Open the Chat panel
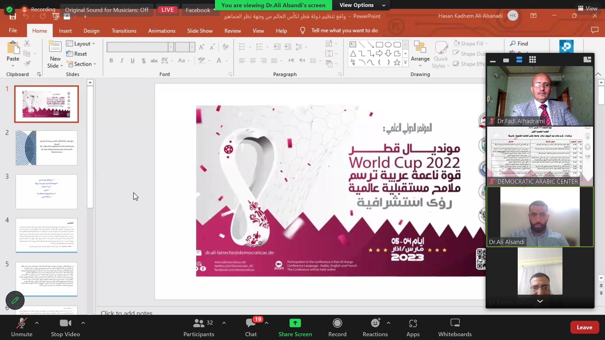Image resolution: width=605 pixels, height=340 pixels. click(251, 323)
